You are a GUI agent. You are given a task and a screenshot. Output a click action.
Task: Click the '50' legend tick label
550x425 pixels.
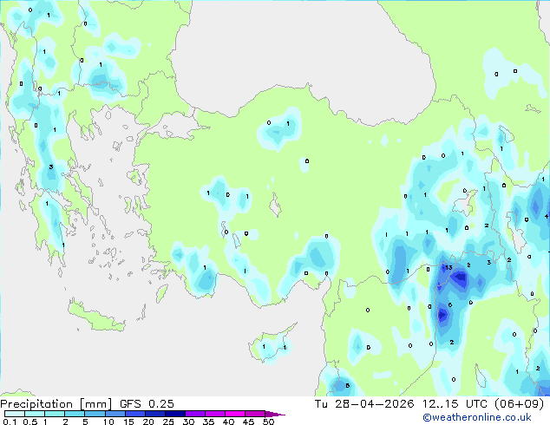click(268, 422)
